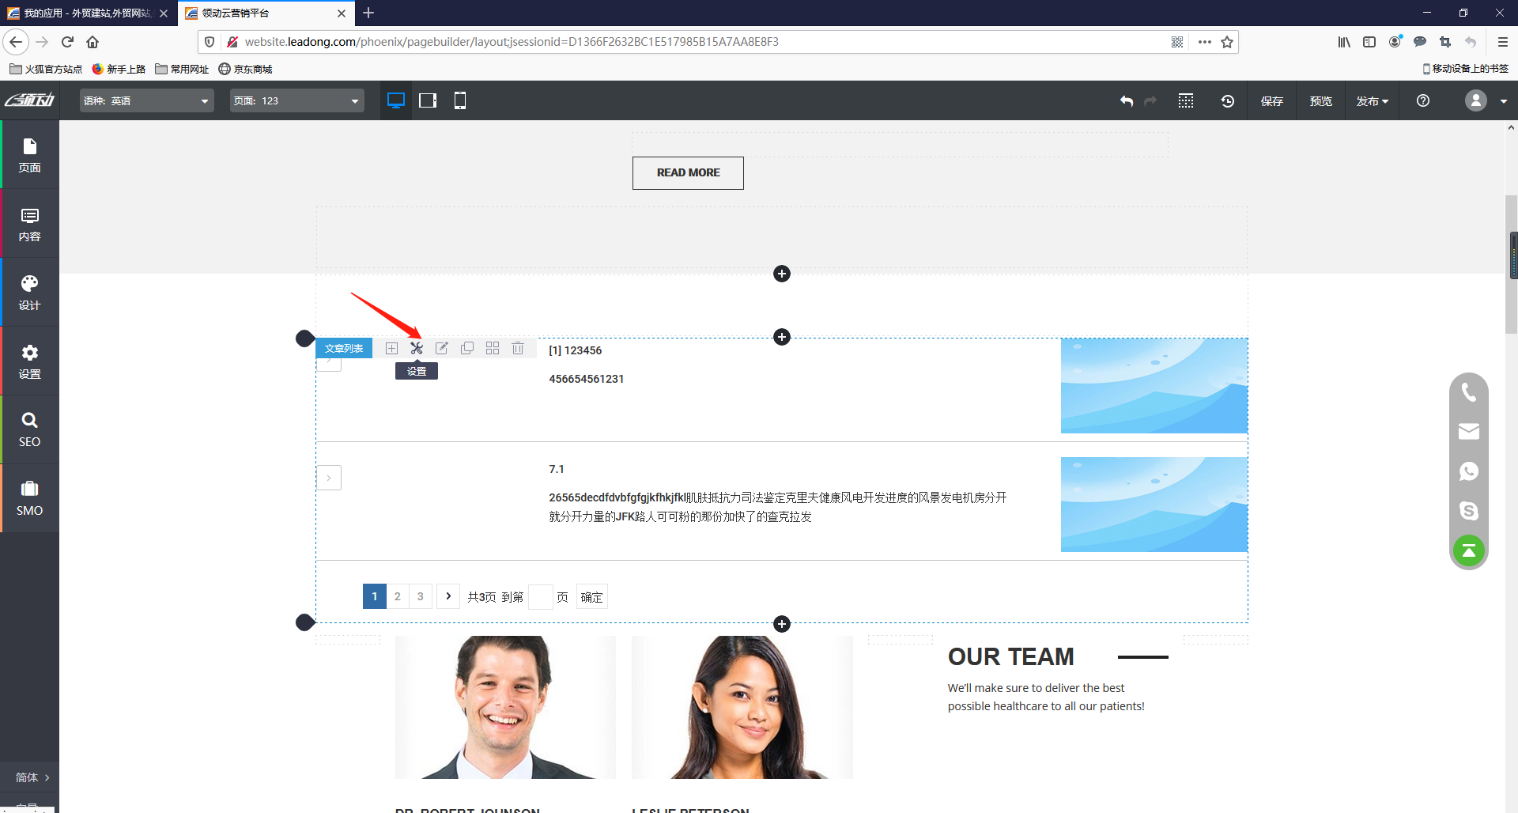The width and height of the screenshot is (1518, 813).
Task: Click the Skype floating contact icon
Action: click(x=1468, y=511)
